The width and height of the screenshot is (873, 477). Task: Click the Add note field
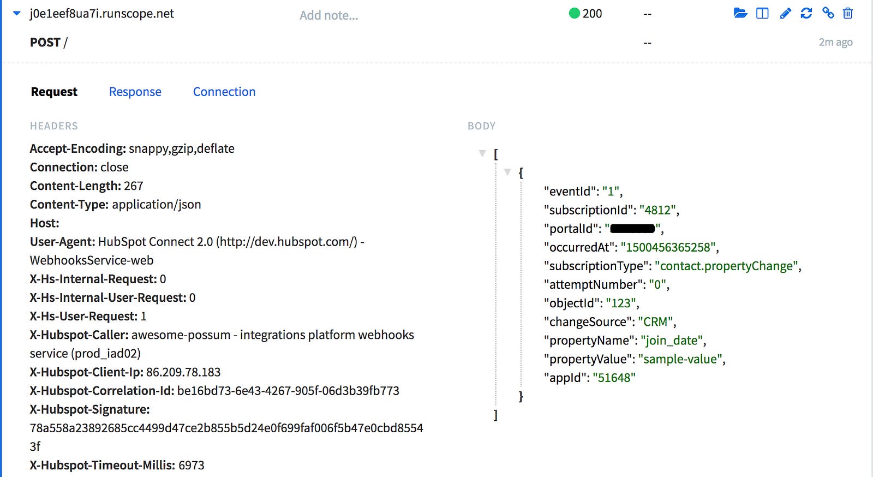click(x=328, y=15)
